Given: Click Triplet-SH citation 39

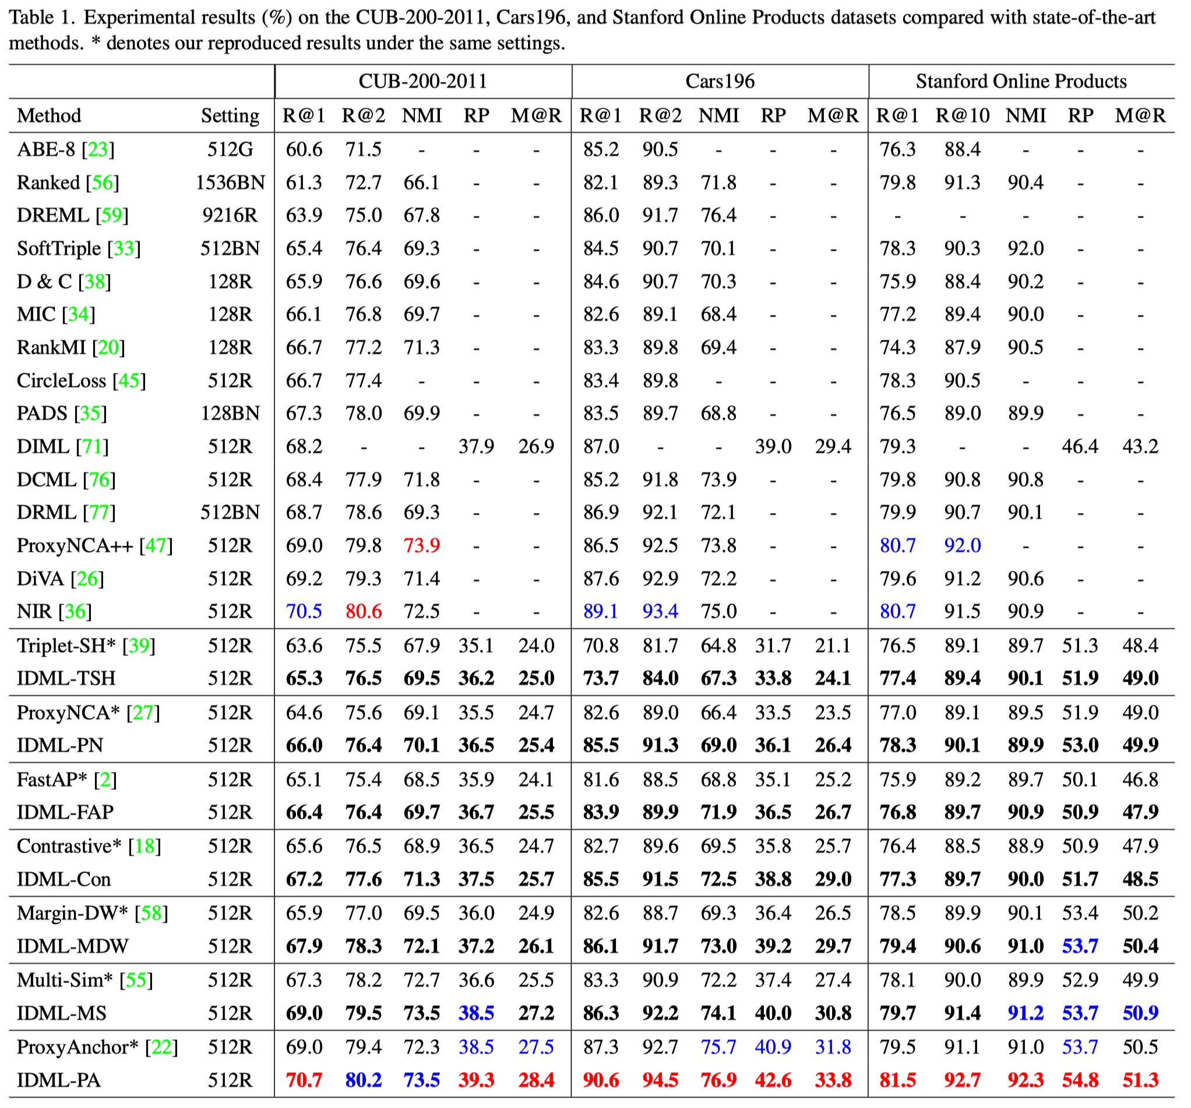Looking at the screenshot, I should (x=139, y=645).
